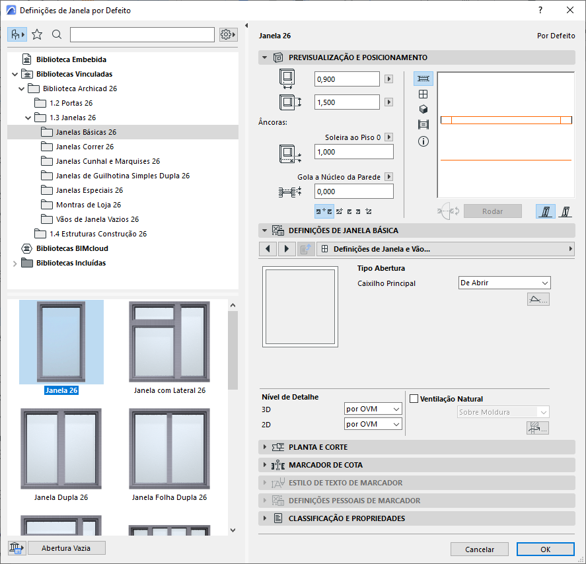Click the window width input field
Screen dimensions: 586x564
(347, 79)
